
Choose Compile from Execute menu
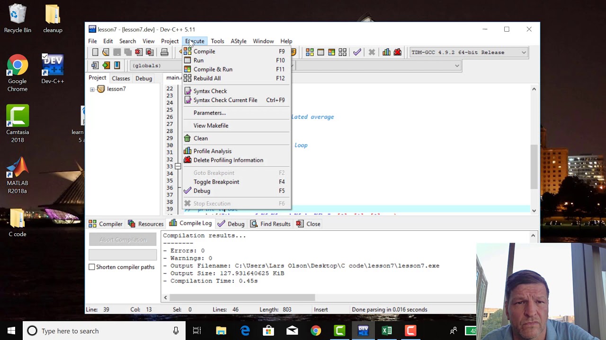click(237, 51)
